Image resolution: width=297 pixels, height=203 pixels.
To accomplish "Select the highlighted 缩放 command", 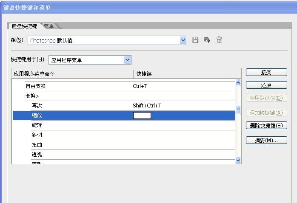I will click(124, 116).
